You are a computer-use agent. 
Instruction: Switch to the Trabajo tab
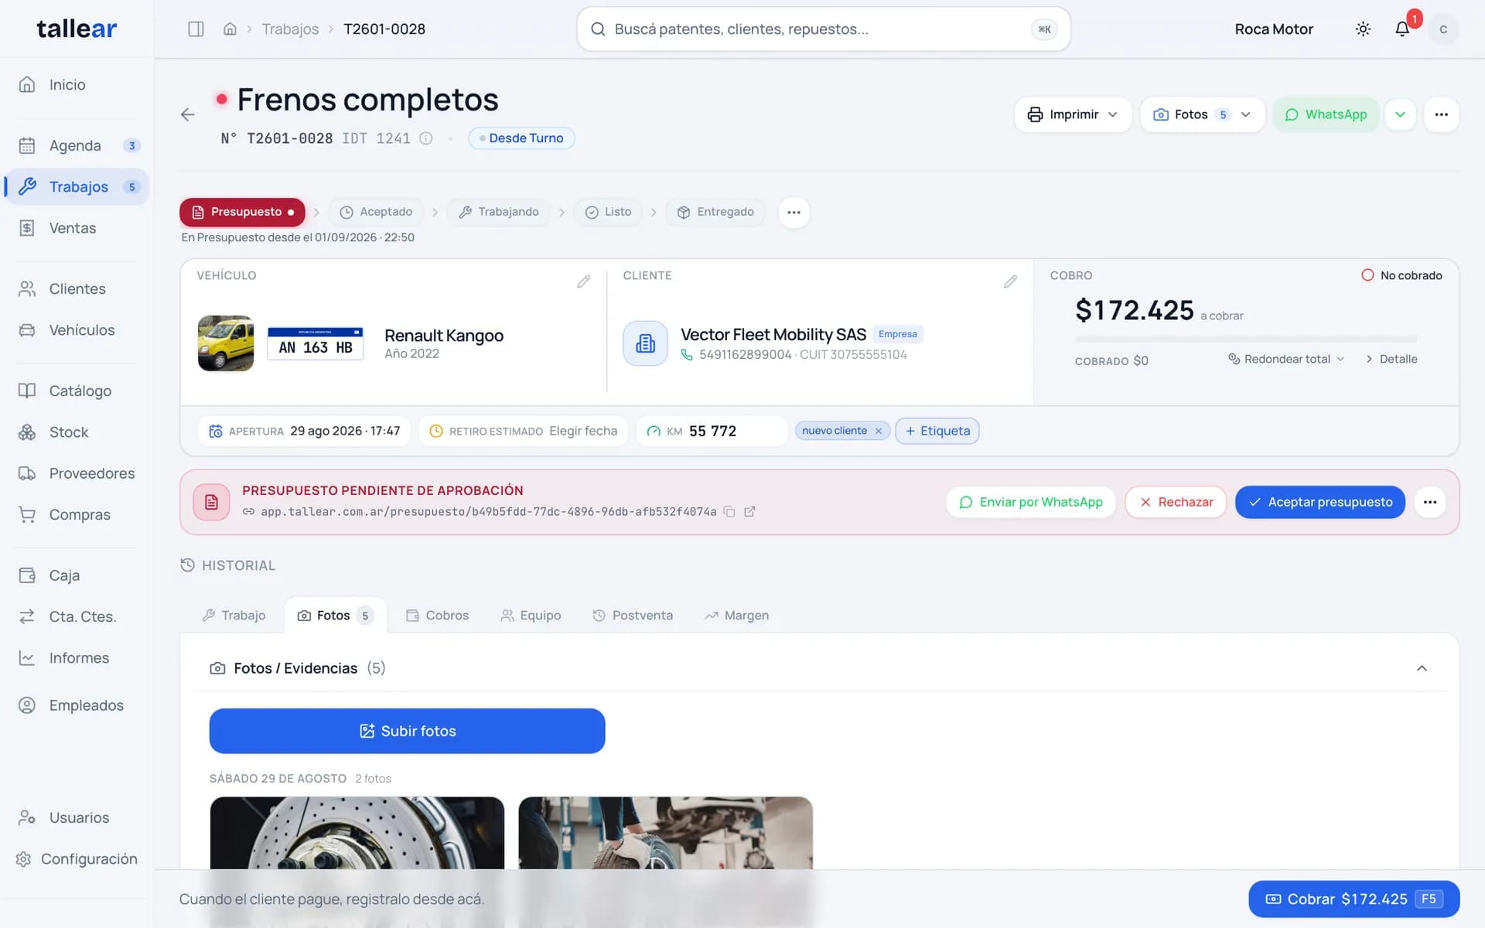click(234, 616)
